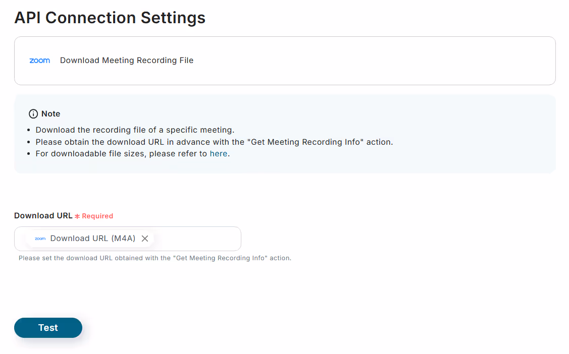Viewport: 569px width, 354px height.
Task: Click the Note info icon
Action: click(33, 114)
